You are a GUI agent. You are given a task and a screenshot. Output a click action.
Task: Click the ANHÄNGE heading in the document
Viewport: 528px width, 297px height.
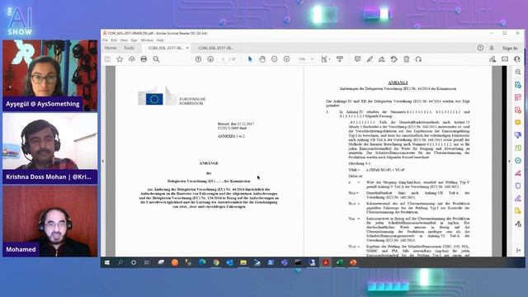click(209, 163)
